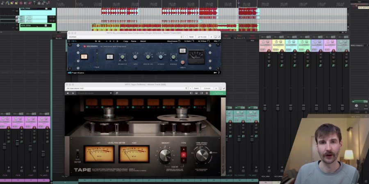Click the Reset button in compressor toolbar

point(143,41)
